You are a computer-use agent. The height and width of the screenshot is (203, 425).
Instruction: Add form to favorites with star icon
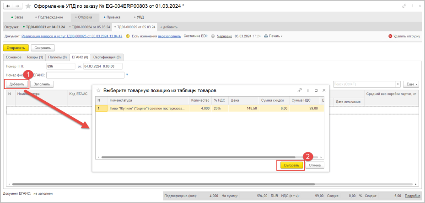coord(28,6)
